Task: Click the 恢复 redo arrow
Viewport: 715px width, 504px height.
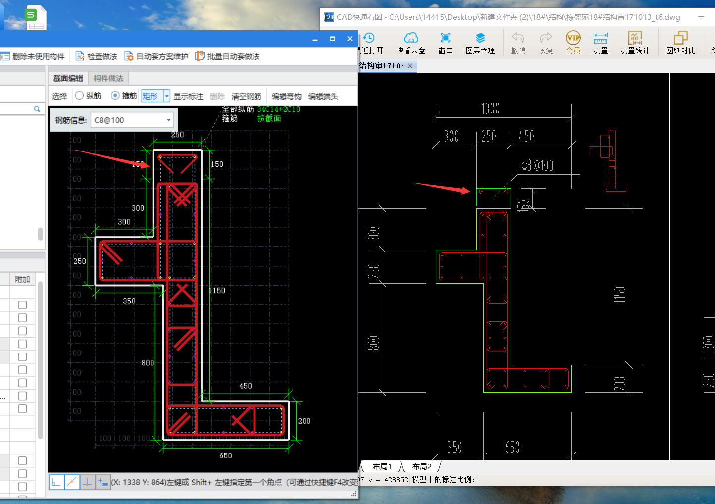Action: point(546,44)
